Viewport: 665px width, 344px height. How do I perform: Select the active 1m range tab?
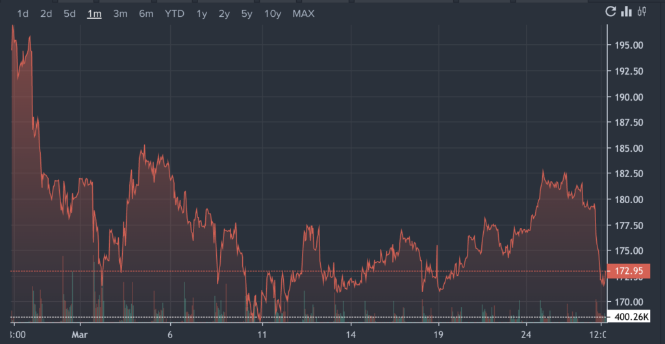(94, 14)
